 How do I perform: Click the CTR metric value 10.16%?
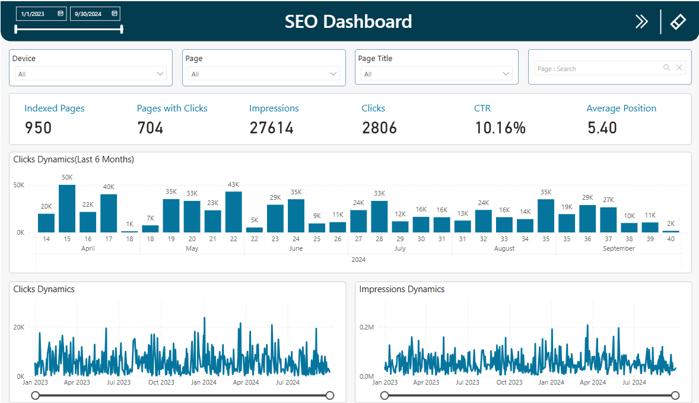coord(500,127)
